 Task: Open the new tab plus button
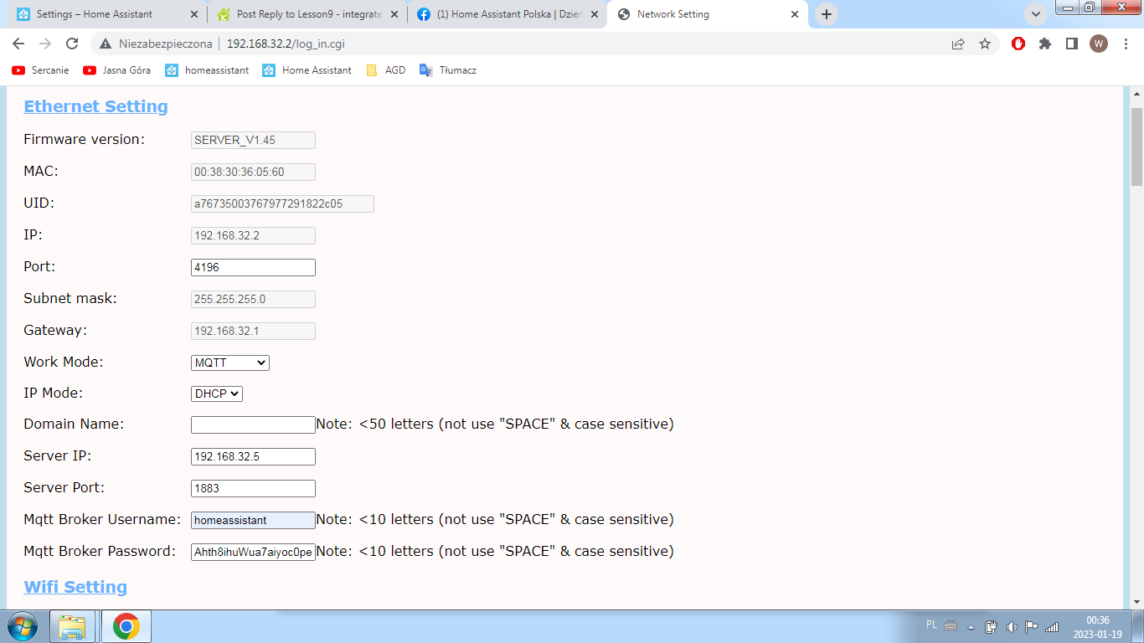(x=827, y=14)
